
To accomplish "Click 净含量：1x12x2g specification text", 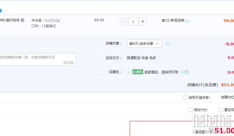I will [46, 20].
